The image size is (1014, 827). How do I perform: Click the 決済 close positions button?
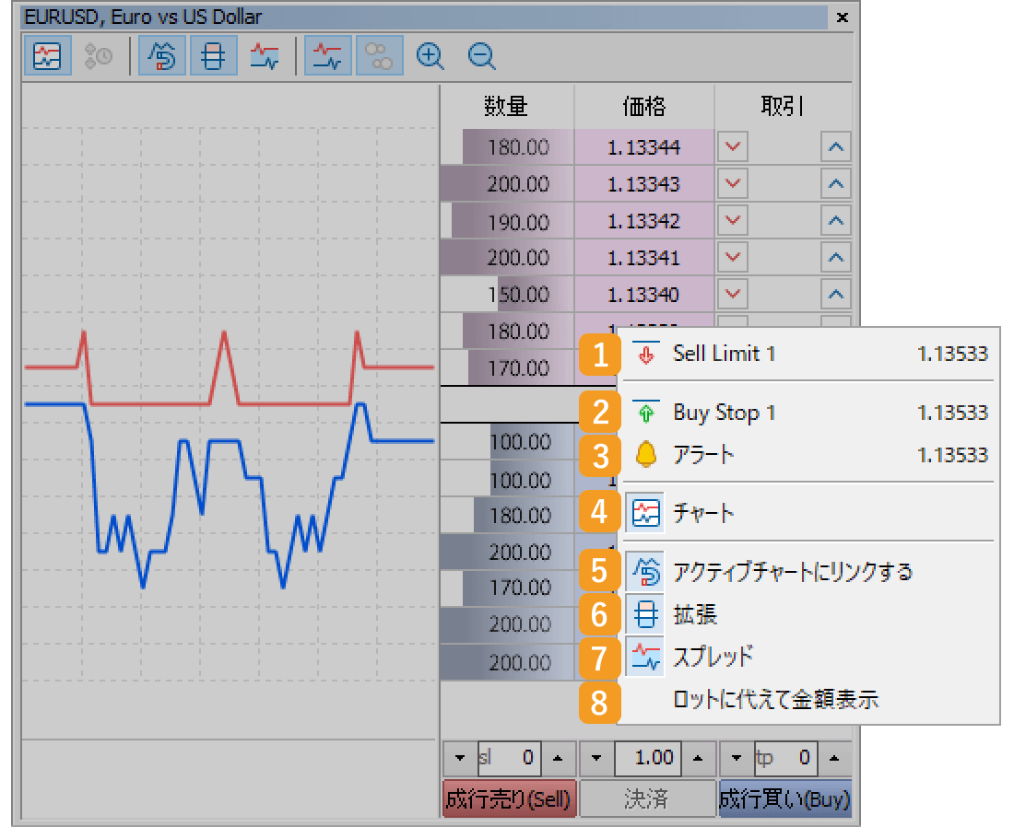tap(647, 799)
